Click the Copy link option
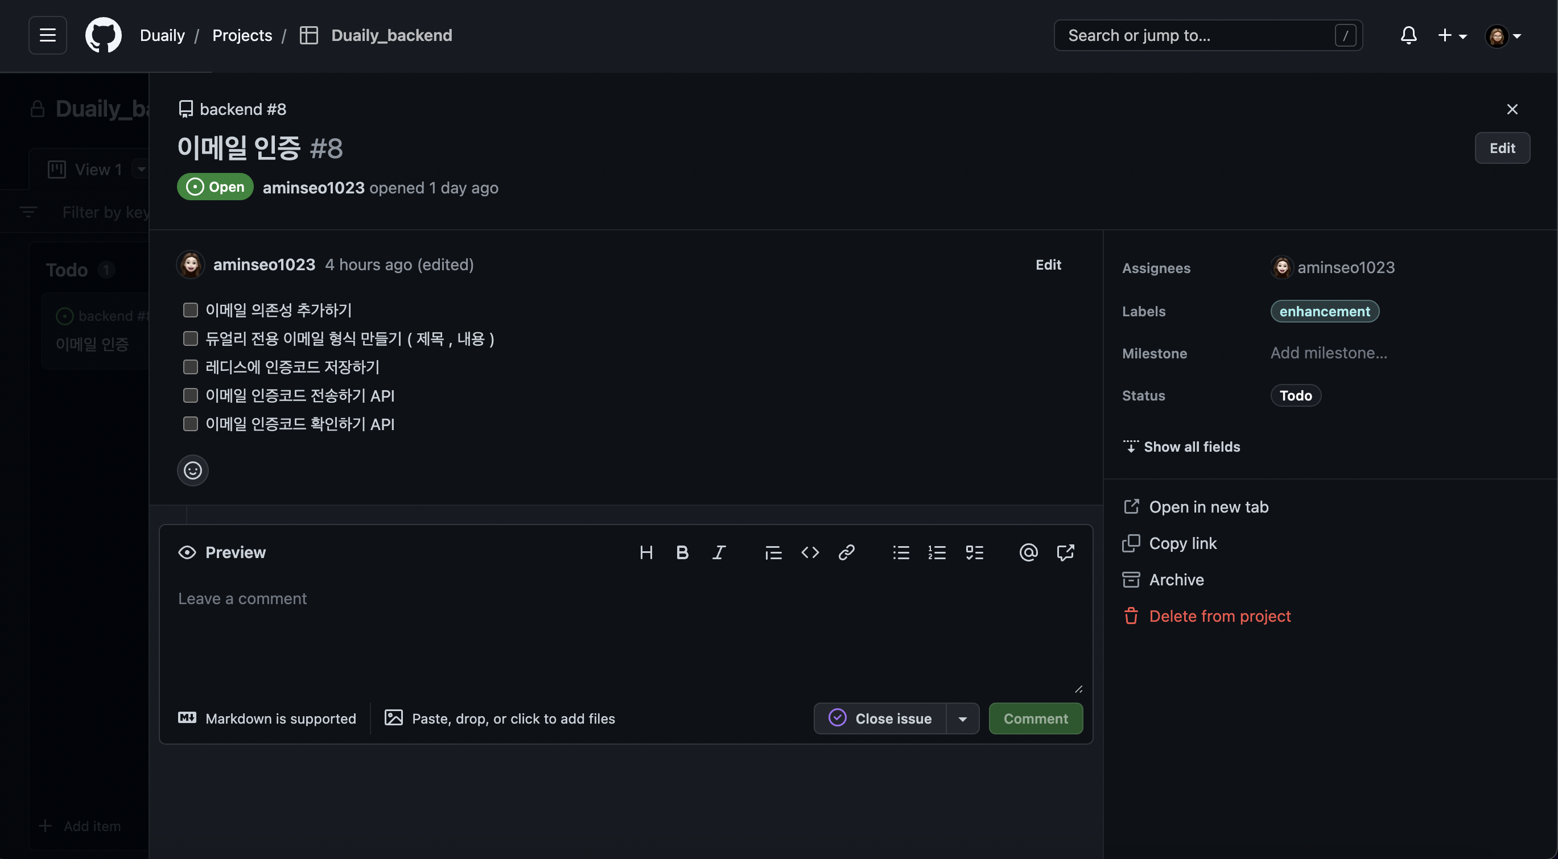 tap(1182, 543)
